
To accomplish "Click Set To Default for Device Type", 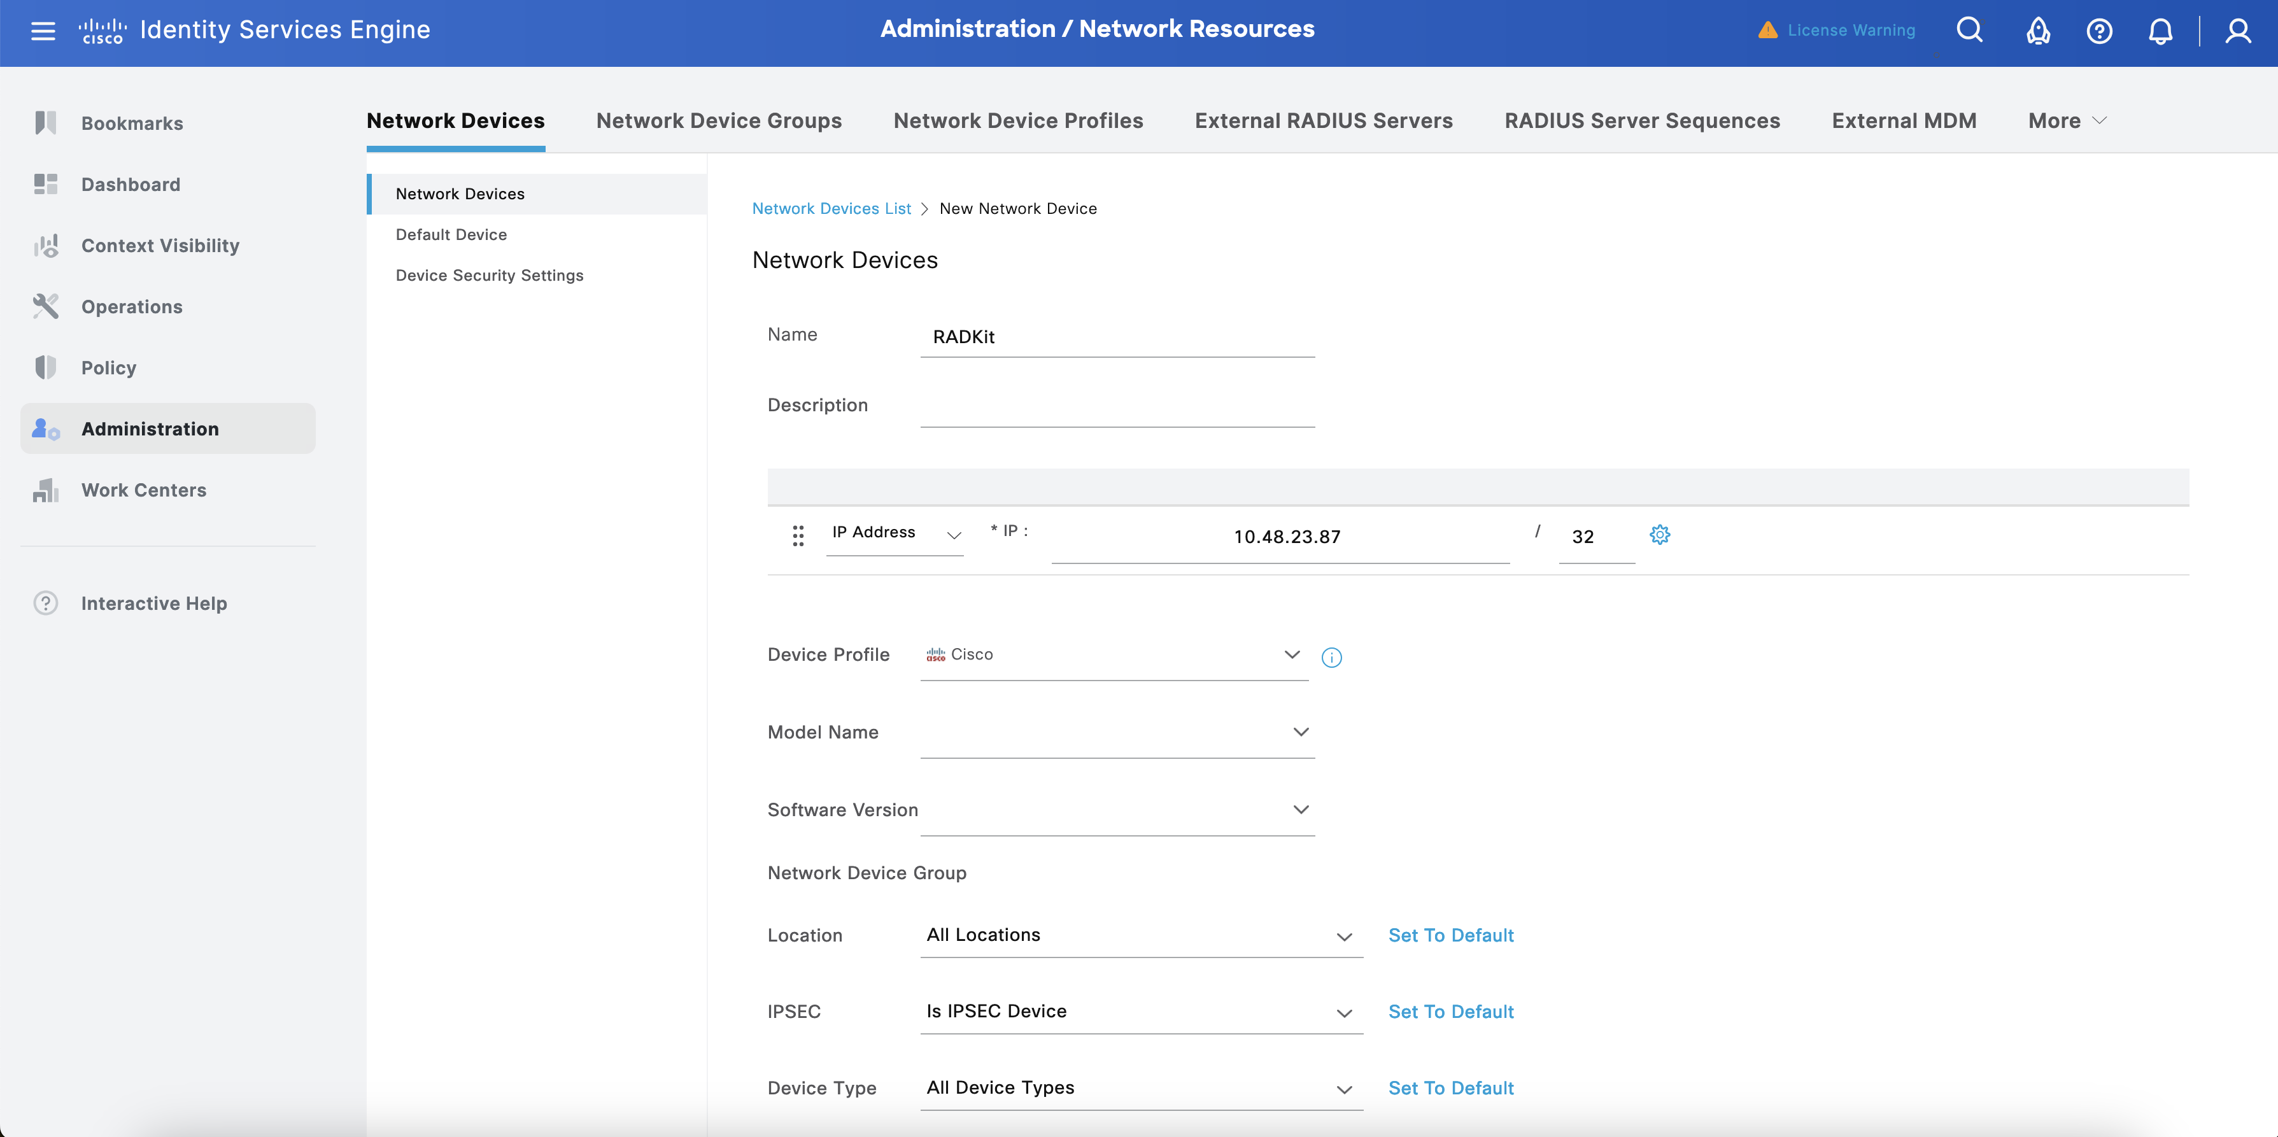I will click(x=1450, y=1089).
